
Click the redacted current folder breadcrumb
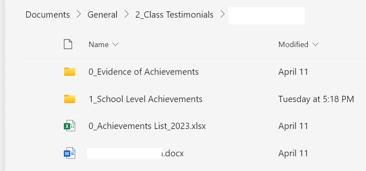pyautogui.click(x=266, y=16)
